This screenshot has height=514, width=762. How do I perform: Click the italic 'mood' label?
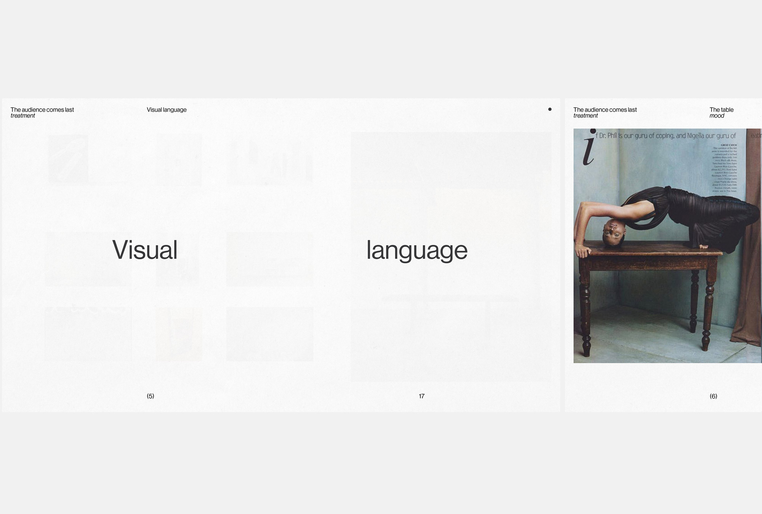[x=717, y=116]
